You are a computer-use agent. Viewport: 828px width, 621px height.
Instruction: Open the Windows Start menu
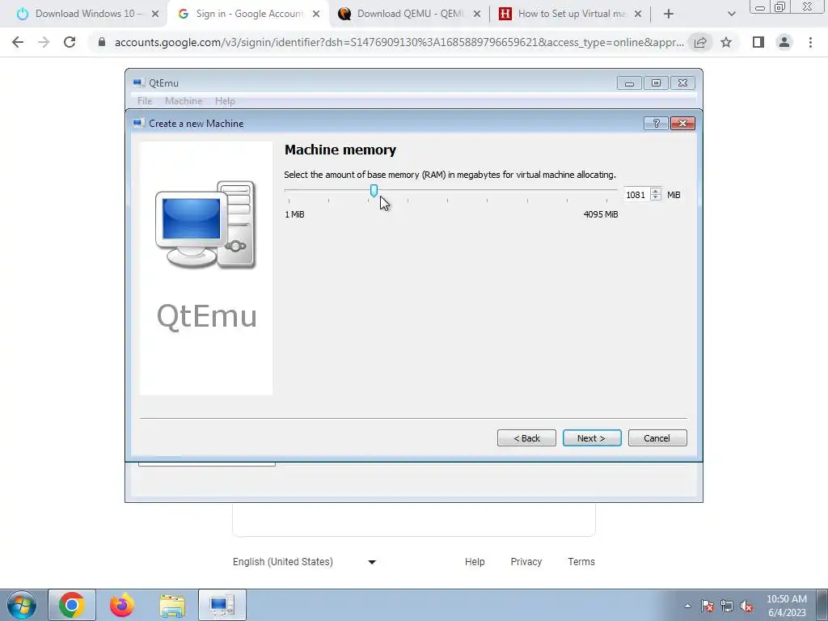point(22,605)
